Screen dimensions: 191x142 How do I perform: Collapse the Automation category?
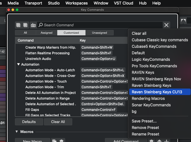click(18, 64)
